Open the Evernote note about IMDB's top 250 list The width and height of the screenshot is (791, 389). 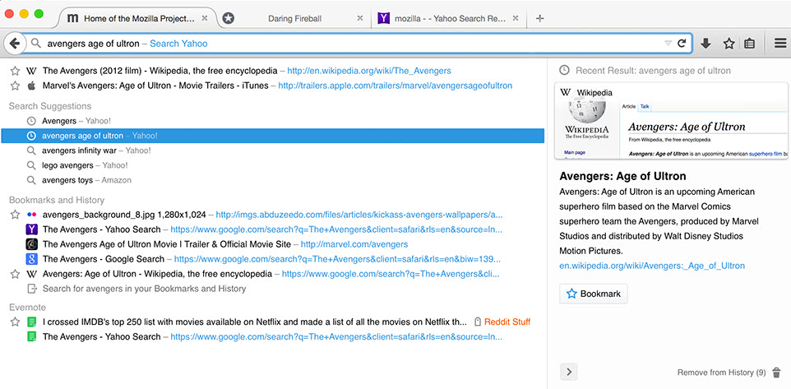click(x=255, y=322)
